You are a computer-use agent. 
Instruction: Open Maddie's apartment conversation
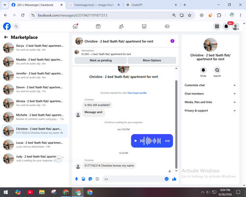(34, 62)
